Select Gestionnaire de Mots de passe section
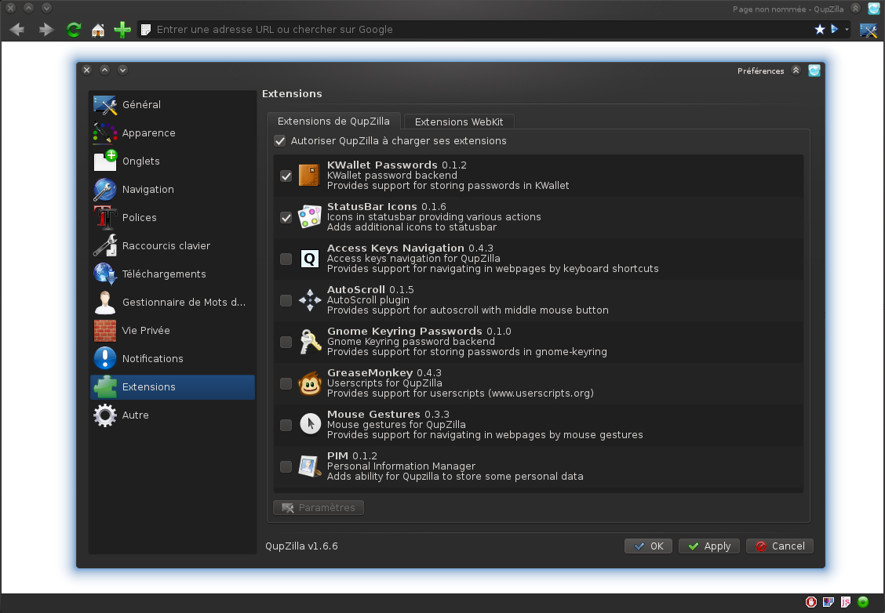The height and width of the screenshot is (613, 885). coord(173,303)
